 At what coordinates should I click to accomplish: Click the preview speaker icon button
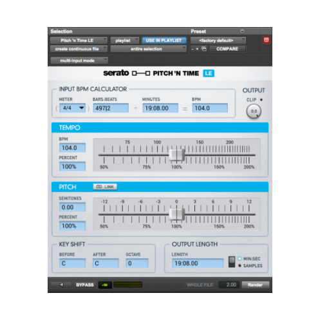(61, 285)
